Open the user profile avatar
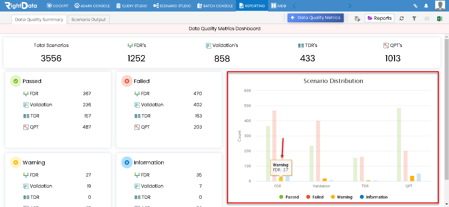 pos(440,6)
